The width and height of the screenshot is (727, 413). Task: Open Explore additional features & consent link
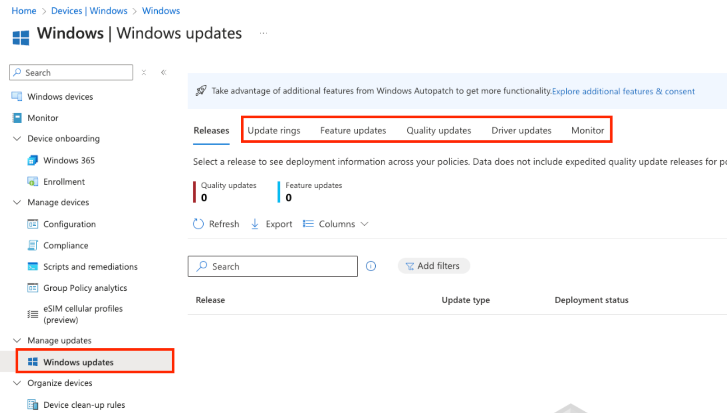[623, 91]
